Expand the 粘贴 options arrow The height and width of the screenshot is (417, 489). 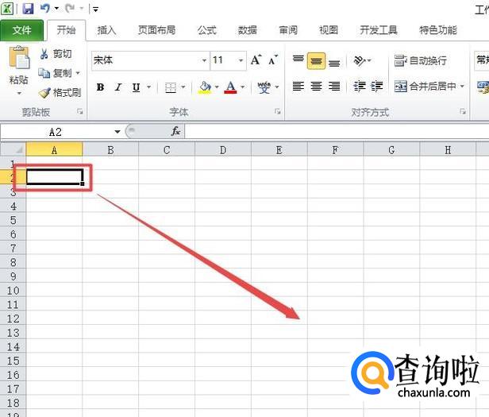(19, 93)
